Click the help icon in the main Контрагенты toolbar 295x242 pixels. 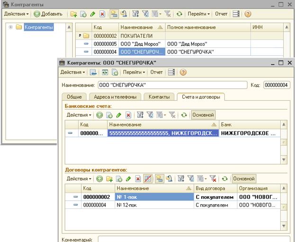[247, 14]
